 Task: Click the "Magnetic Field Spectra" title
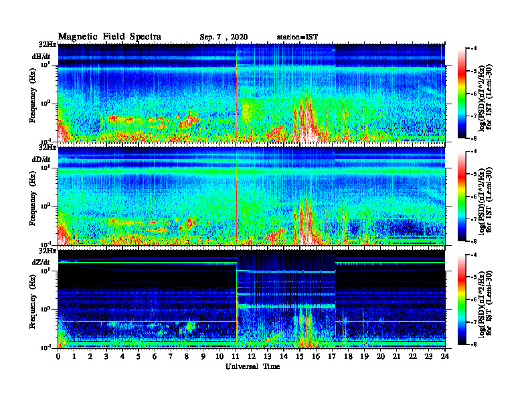pyautogui.click(x=110, y=37)
